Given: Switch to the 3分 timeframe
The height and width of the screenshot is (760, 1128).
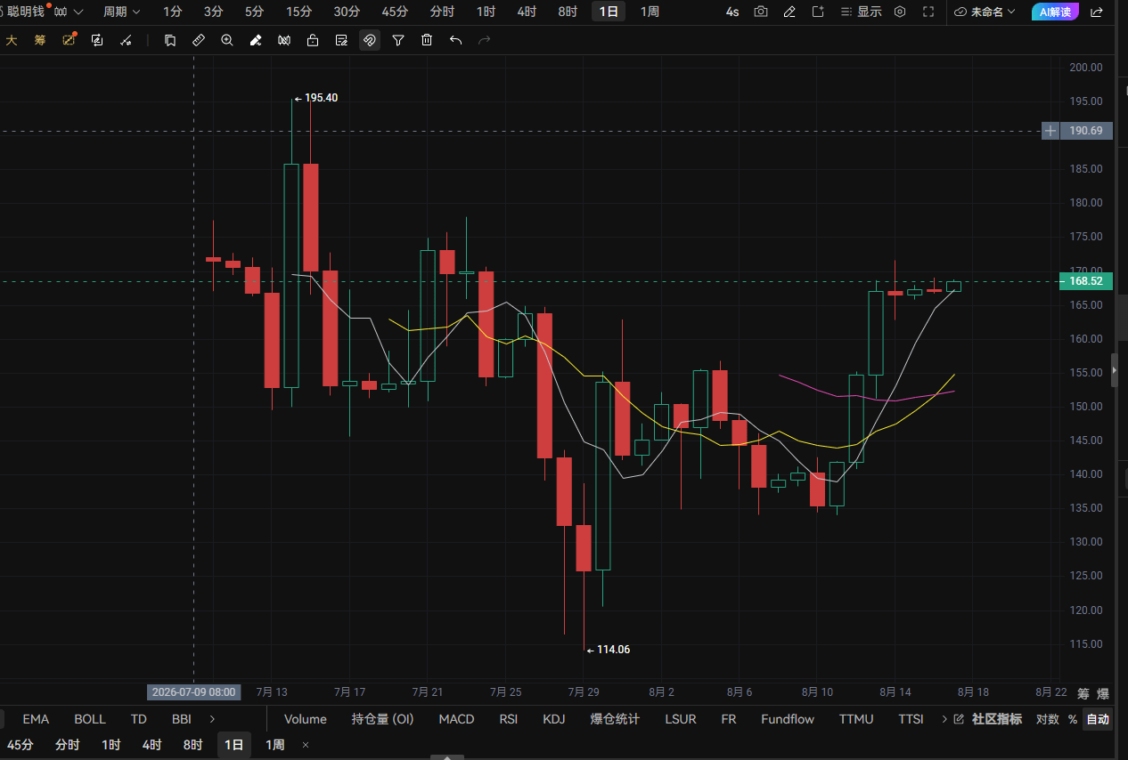Looking at the screenshot, I should click(x=214, y=12).
